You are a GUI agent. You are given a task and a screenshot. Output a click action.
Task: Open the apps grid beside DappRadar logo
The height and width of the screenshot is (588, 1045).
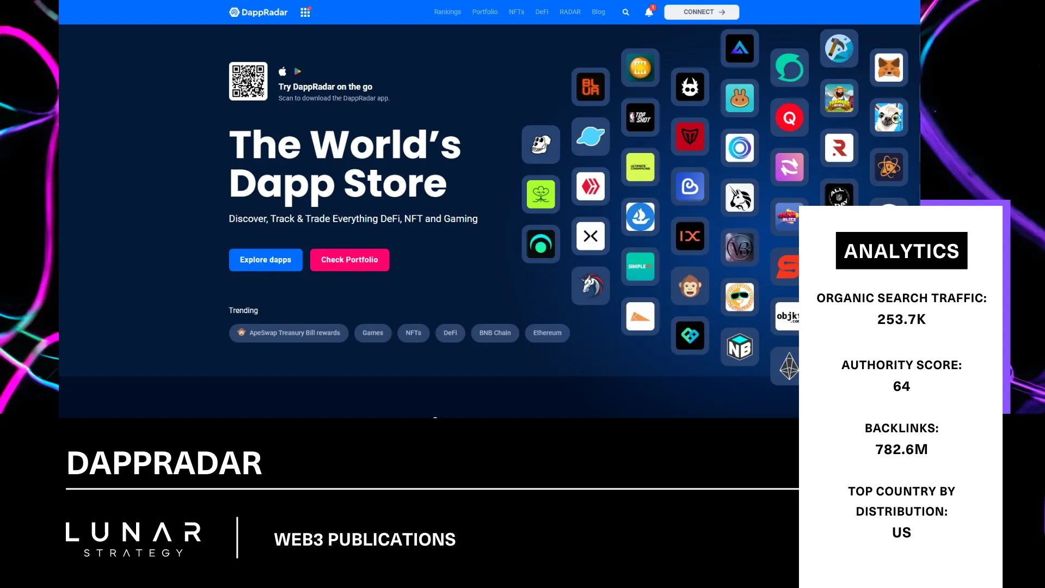pos(305,11)
